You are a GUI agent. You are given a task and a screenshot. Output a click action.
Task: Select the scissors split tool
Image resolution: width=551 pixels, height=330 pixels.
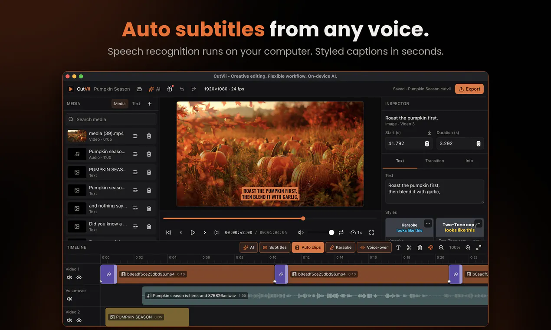(409, 247)
